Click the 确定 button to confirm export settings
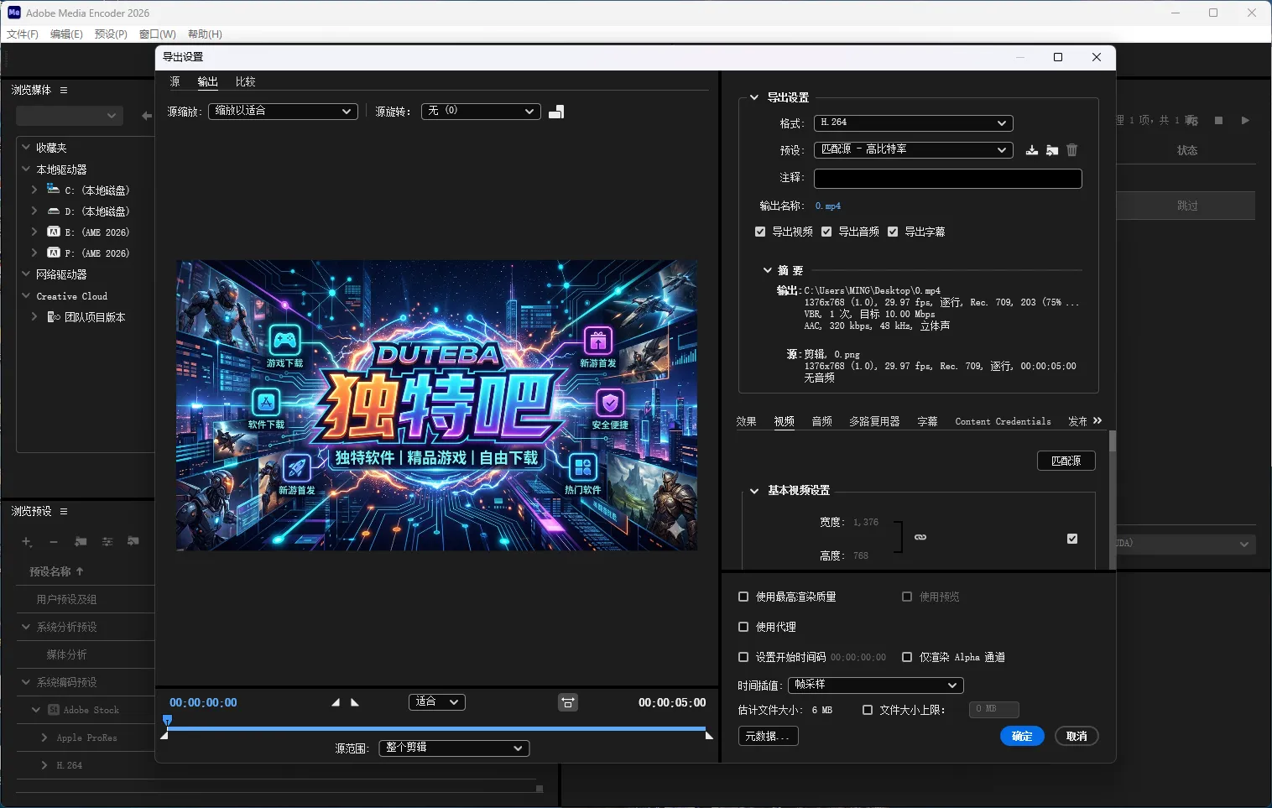Viewport: 1272px width, 808px height. 1021,736
